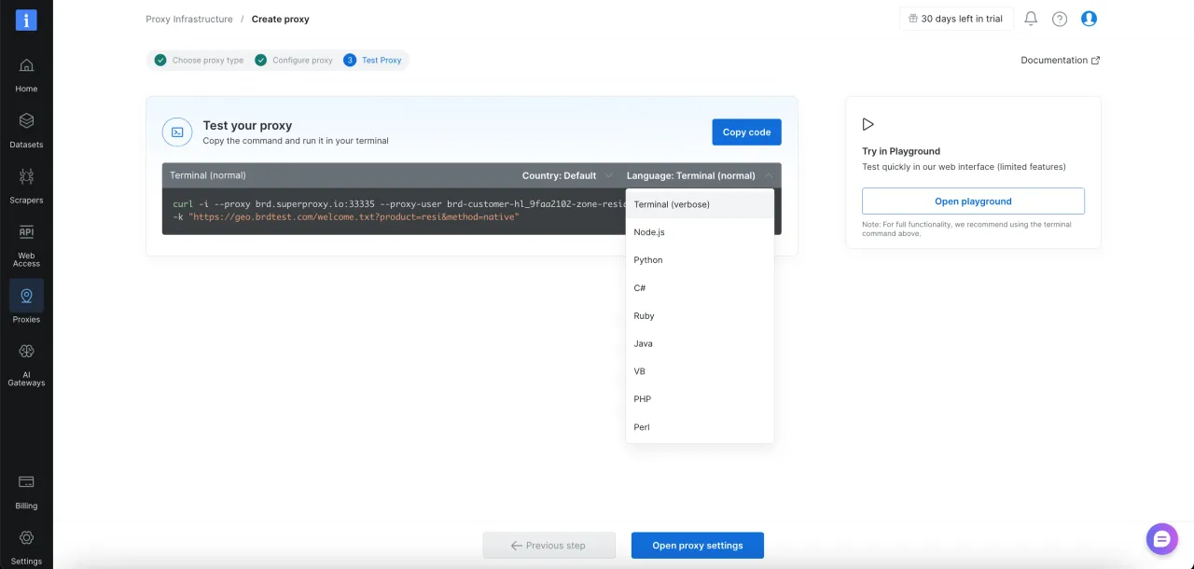1194x569 pixels.
Task: Expand the Country: Default dropdown
Action: (x=566, y=175)
